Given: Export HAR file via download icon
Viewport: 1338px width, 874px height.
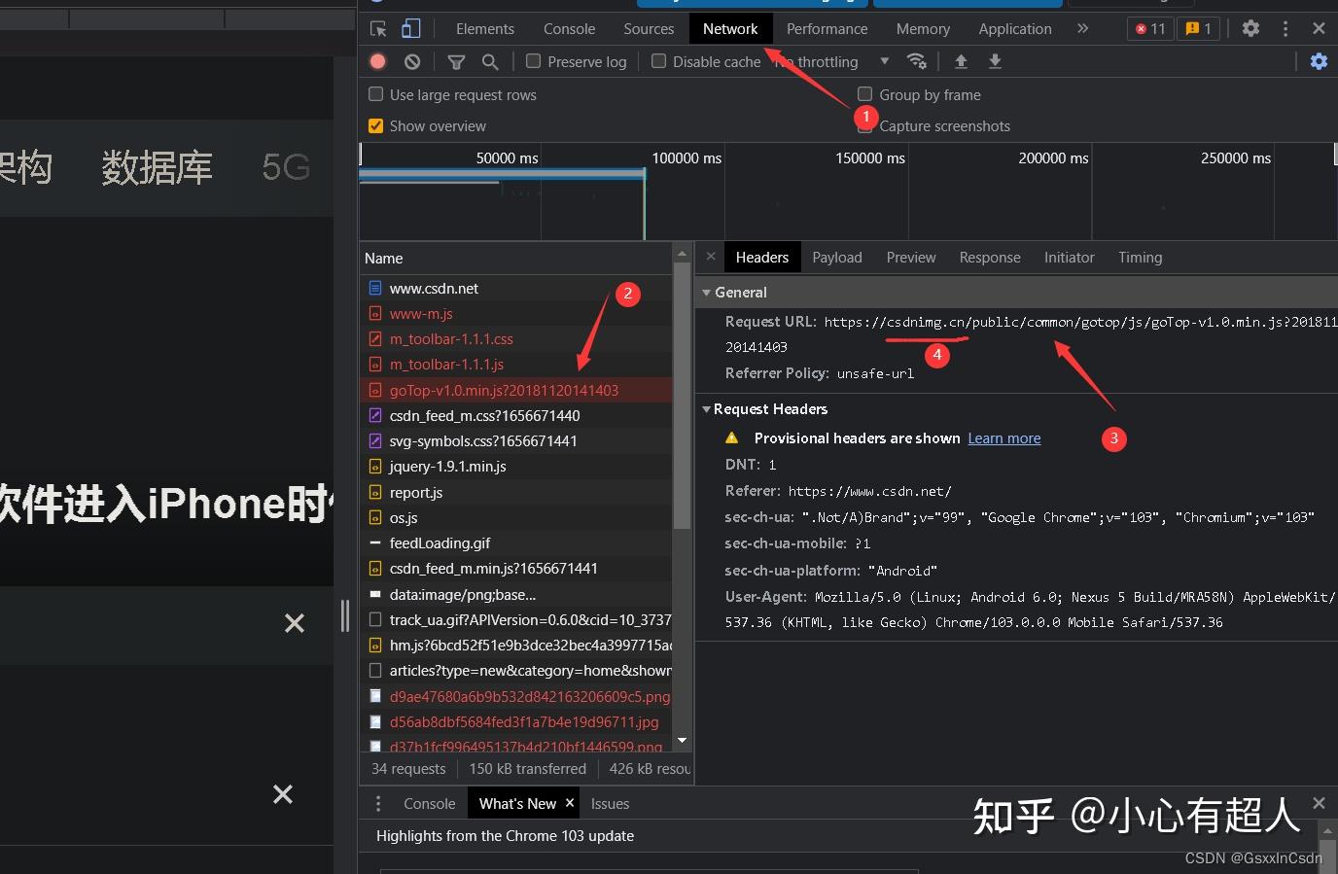Looking at the screenshot, I should (x=995, y=61).
